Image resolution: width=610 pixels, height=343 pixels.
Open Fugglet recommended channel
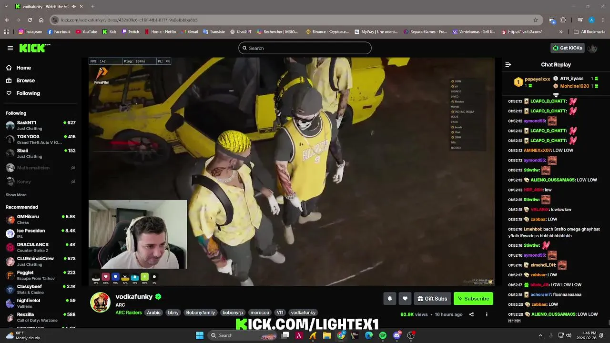coord(41,275)
